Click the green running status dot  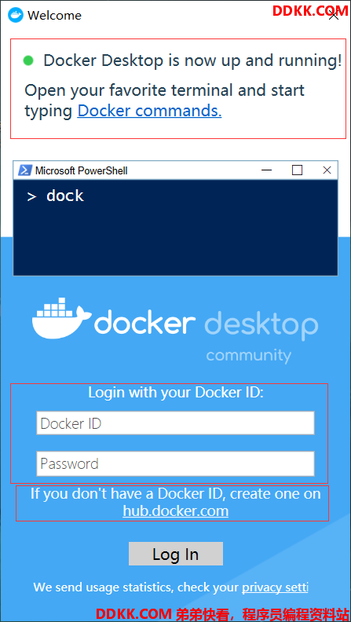[x=28, y=60]
